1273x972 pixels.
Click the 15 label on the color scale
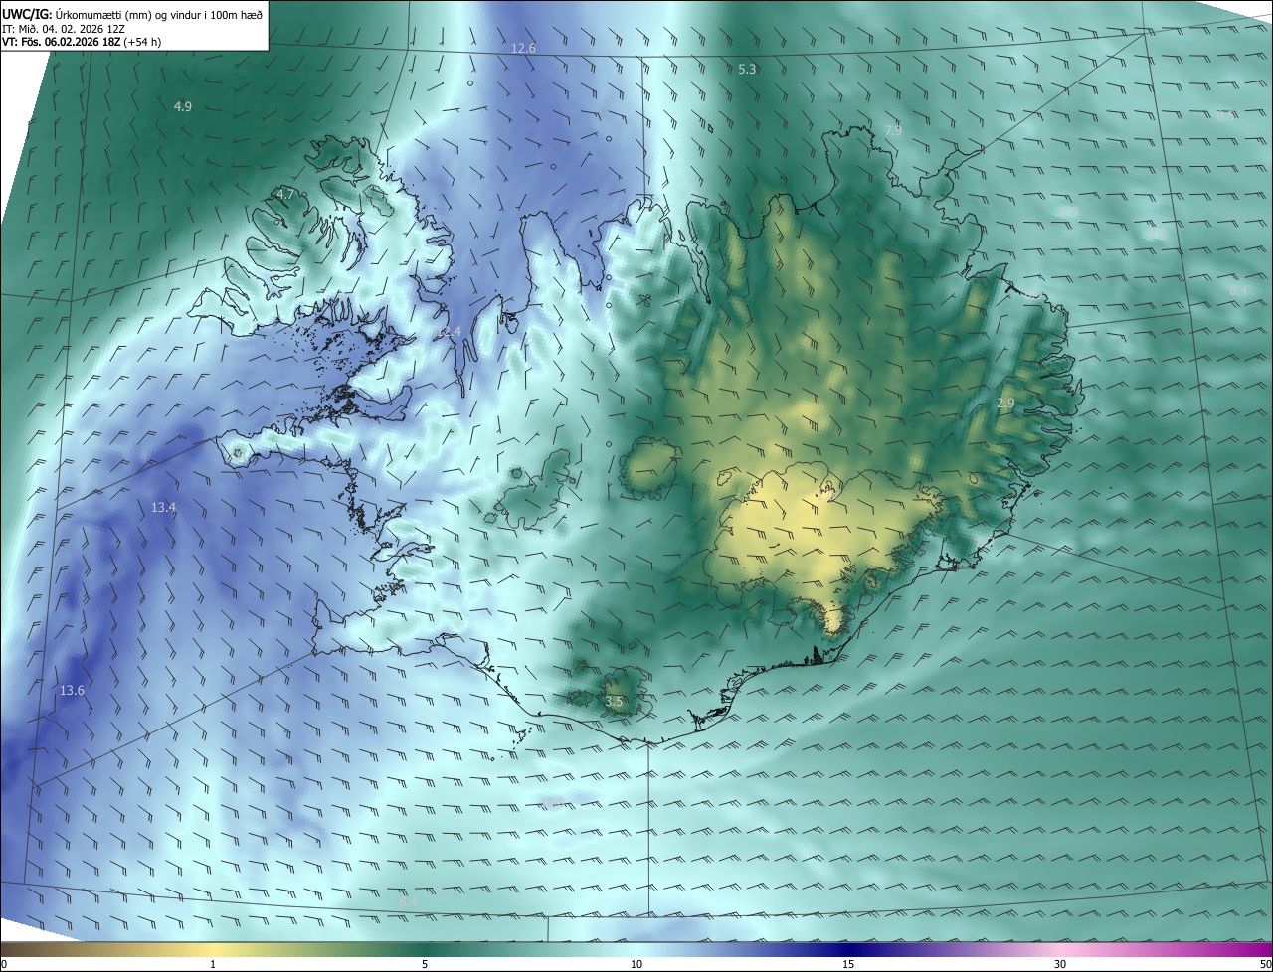848,964
